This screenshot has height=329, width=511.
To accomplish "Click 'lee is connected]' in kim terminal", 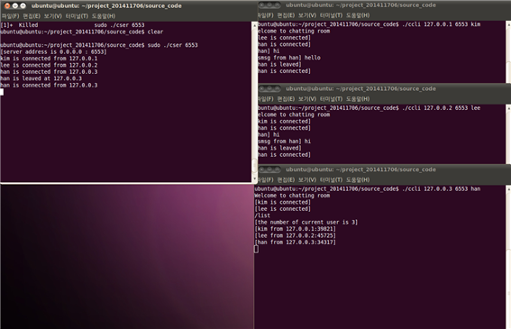I will pyautogui.click(x=284, y=38).
